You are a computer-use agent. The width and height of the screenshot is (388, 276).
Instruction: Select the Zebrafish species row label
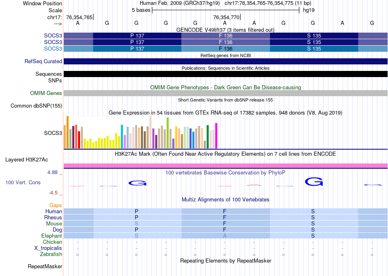point(51,254)
